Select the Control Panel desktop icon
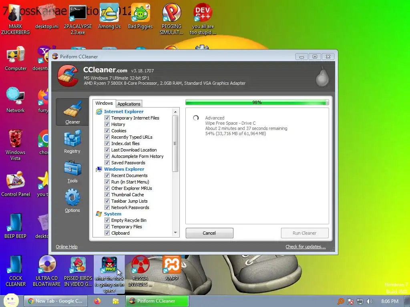Screen dimensions: 410x307 click(x=16, y=184)
